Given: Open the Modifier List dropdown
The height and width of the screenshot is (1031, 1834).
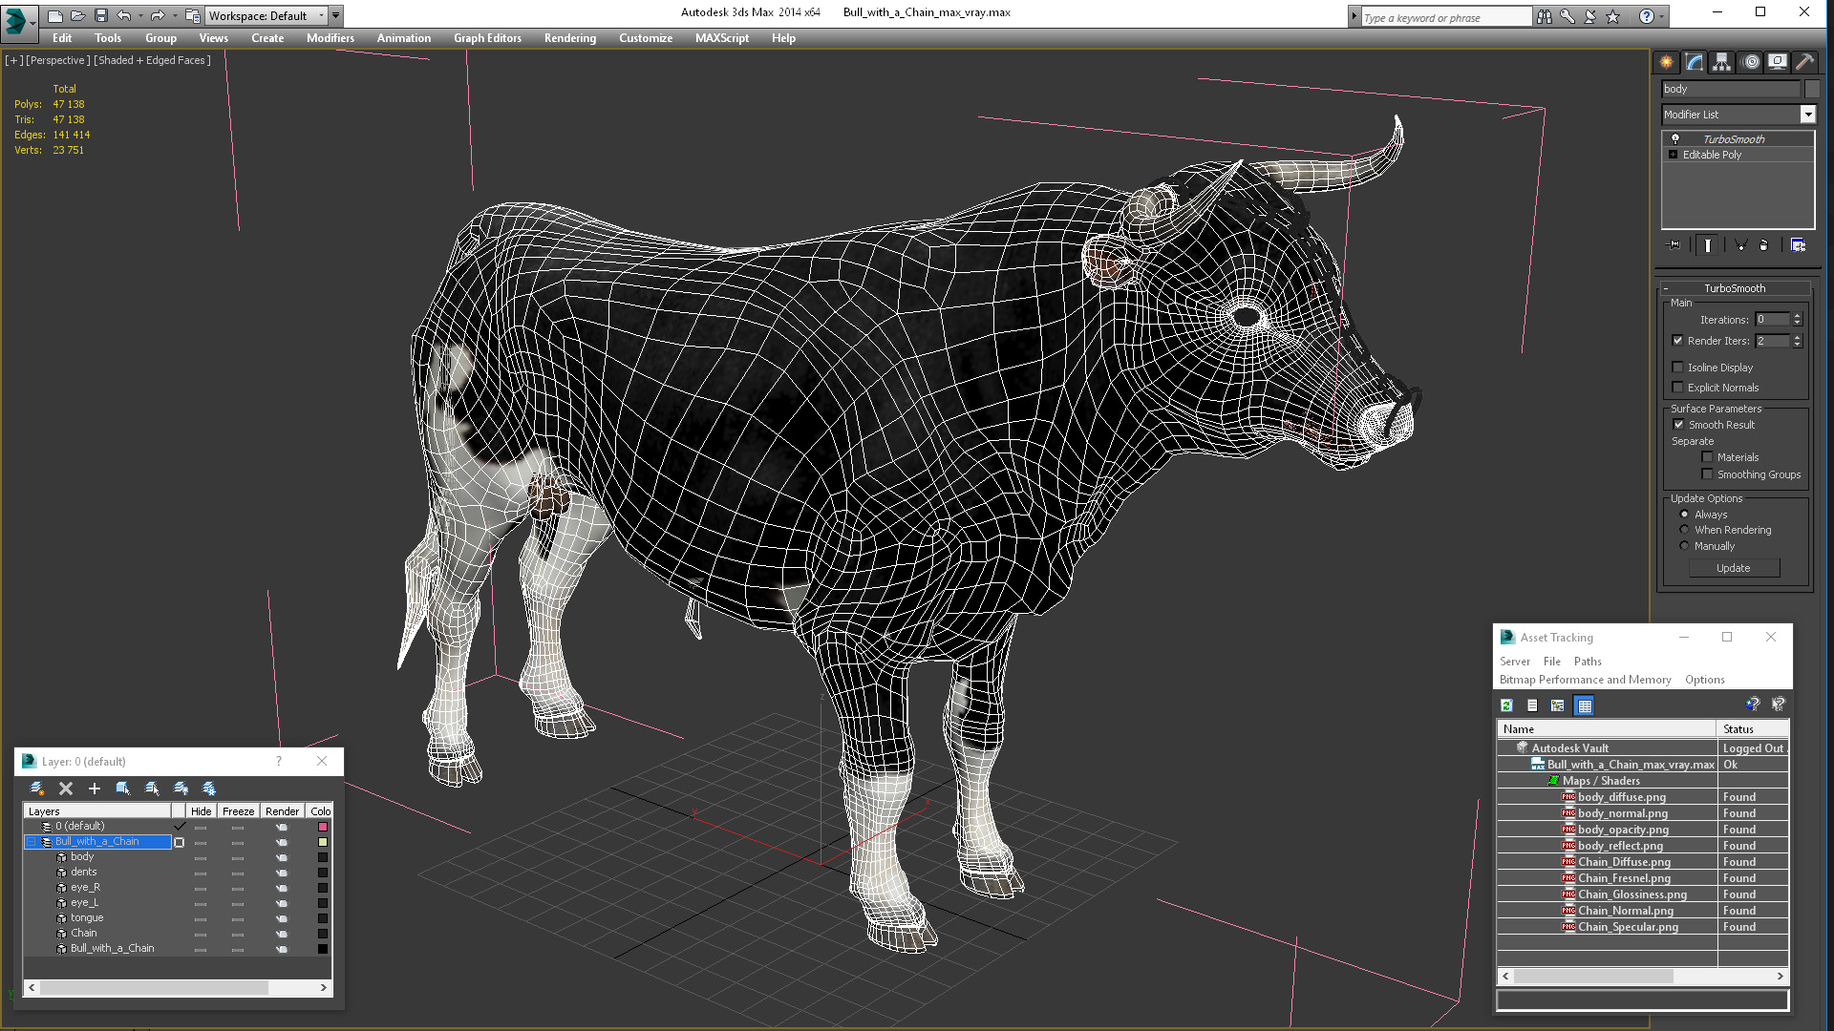Looking at the screenshot, I should [x=1807, y=115].
